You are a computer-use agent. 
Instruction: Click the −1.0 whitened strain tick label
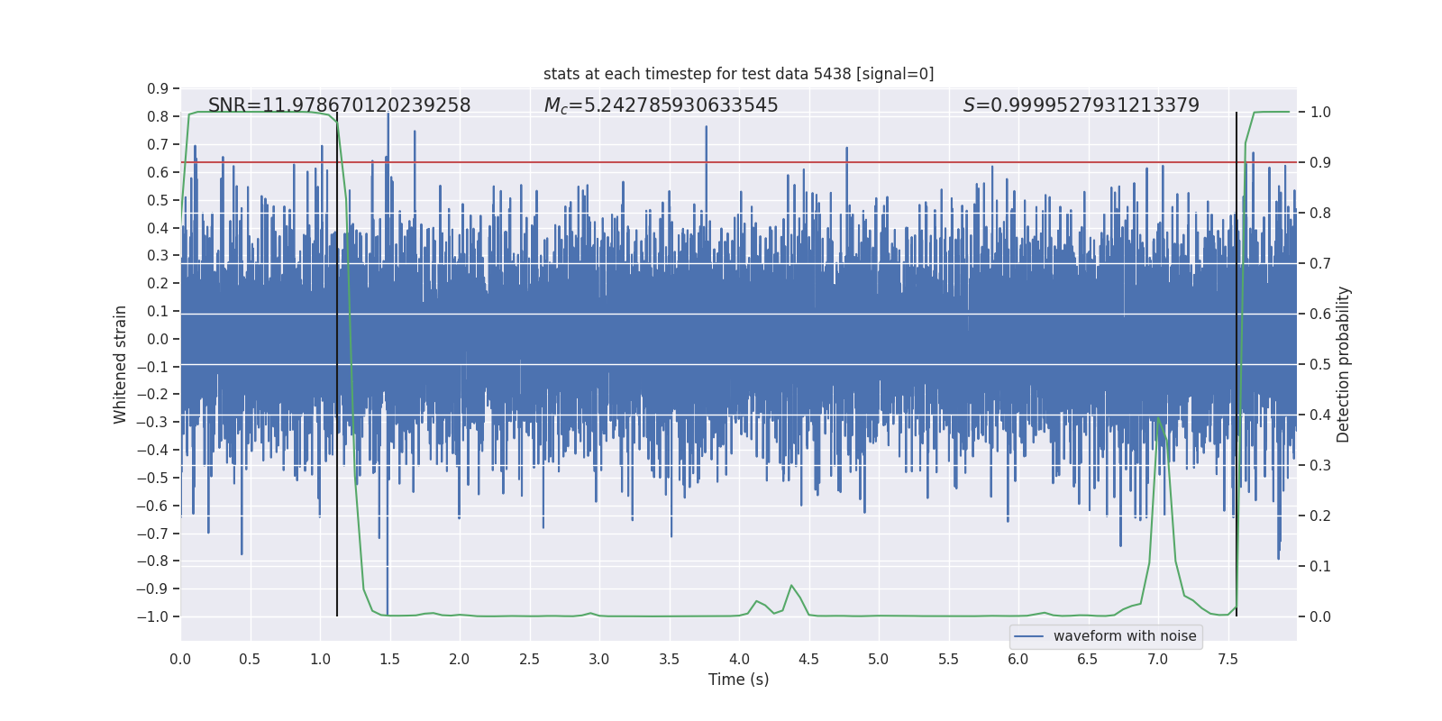click(152, 616)
